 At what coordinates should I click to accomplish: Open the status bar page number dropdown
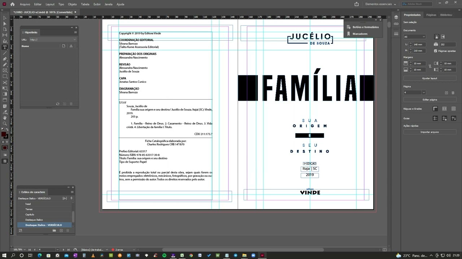click(57, 249)
